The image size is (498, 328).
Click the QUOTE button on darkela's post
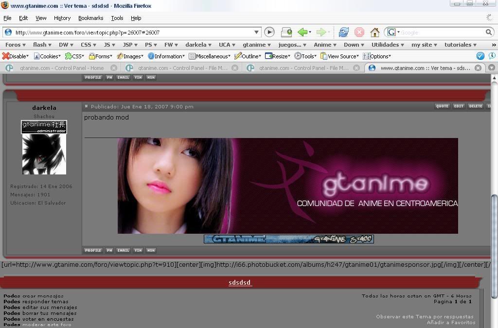pyautogui.click(x=442, y=106)
